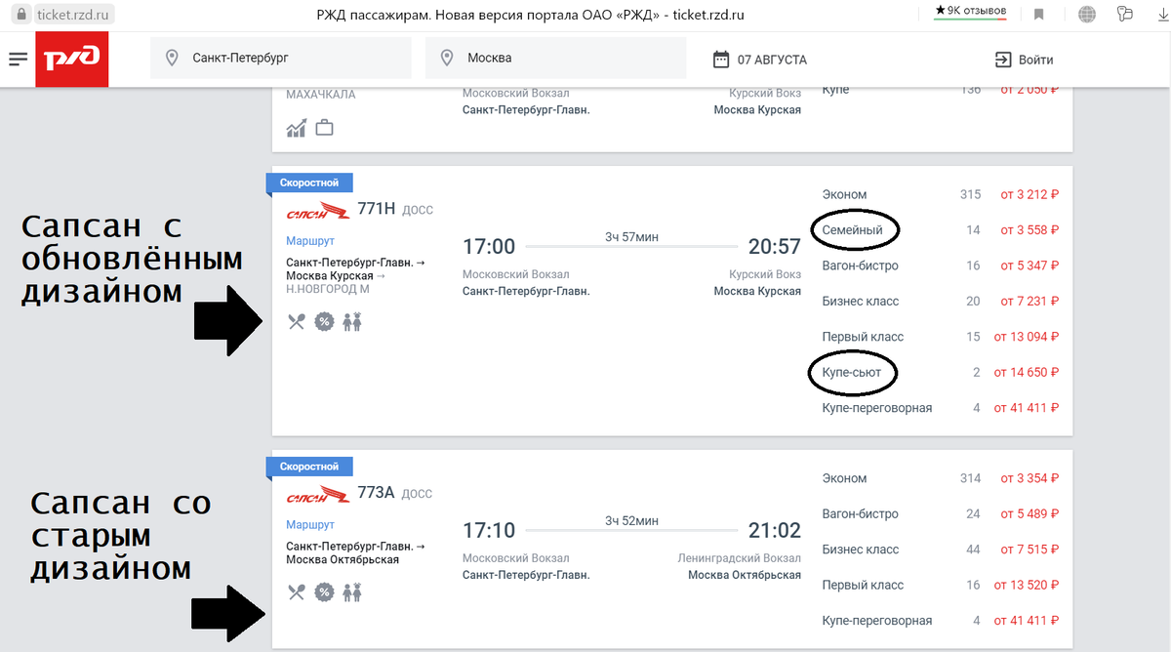Select Купе-сьют for 14 650 ₽
This screenshot has height=652, width=1171.
941,372
